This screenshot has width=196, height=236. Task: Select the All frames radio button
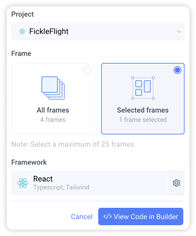87,70
